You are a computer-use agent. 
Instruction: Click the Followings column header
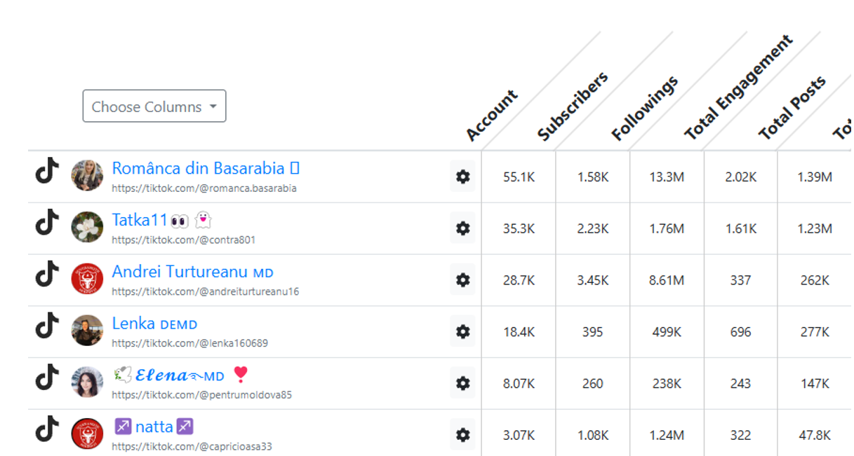click(x=645, y=109)
